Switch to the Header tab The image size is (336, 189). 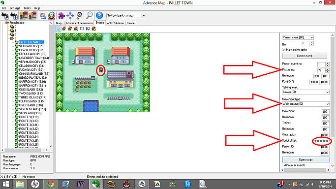click(x=131, y=23)
